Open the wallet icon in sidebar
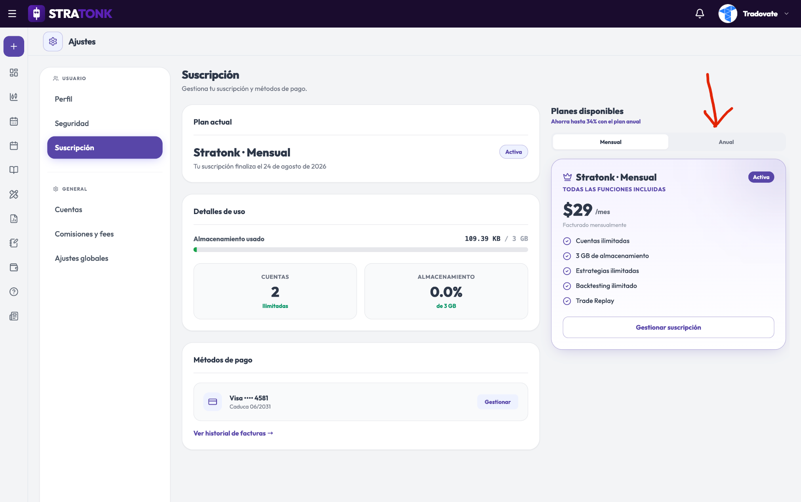 [x=14, y=267]
